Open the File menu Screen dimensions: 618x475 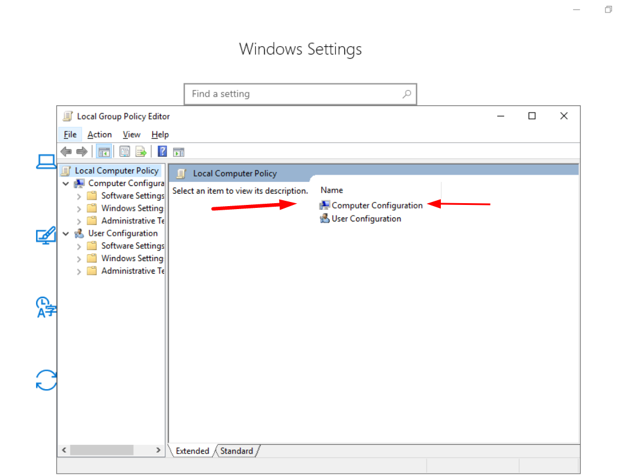pos(70,134)
